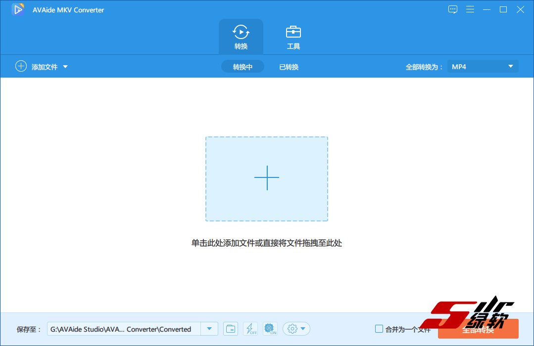The height and width of the screenshot is (346, 534).
Task: Click the plus circle add file icon
Action: (x=21, y=66)
